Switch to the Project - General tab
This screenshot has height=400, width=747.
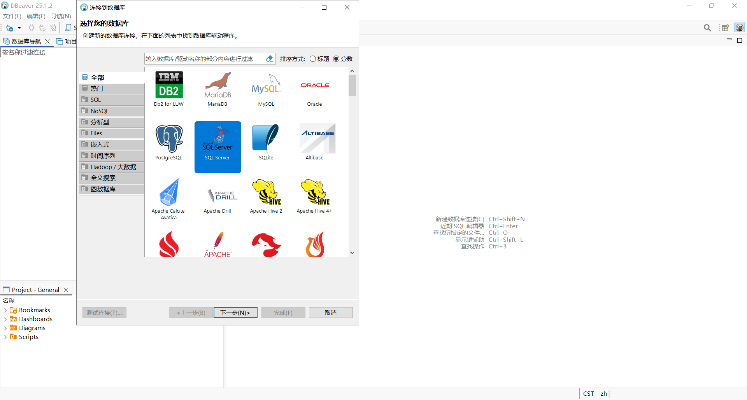pos(35,290)
